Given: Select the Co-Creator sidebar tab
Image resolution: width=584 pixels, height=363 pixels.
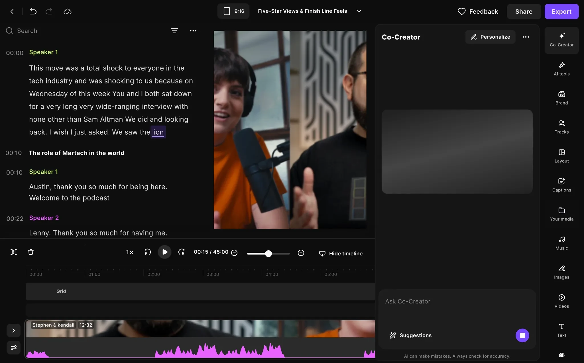Looking at the screenshot, I should pos(561,40).
